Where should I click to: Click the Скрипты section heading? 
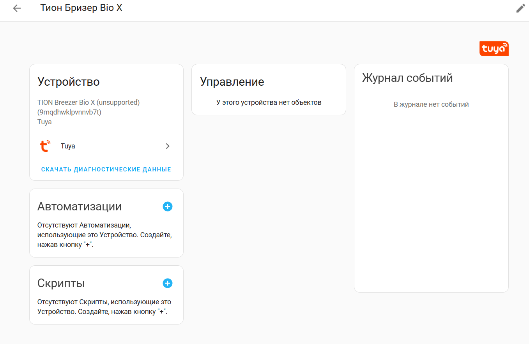click(x=61, y=283)
